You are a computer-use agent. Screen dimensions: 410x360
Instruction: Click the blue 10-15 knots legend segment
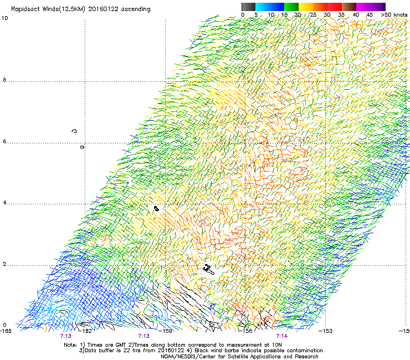coord(277,7)
